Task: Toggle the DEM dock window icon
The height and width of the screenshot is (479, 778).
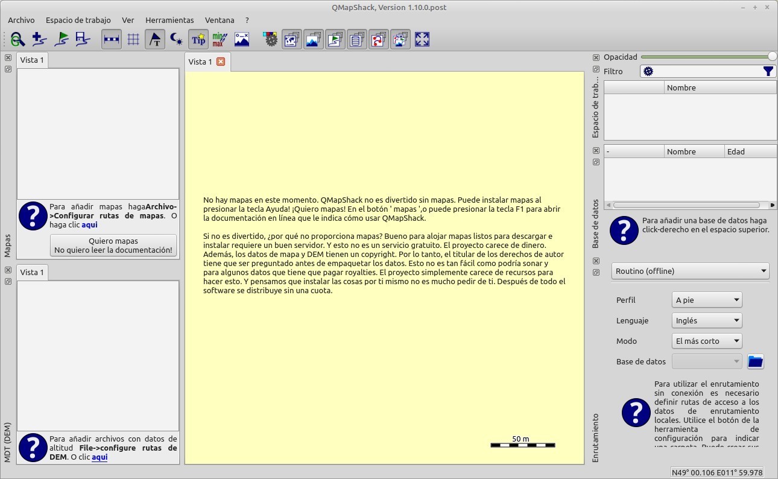Action: (314, 40)
